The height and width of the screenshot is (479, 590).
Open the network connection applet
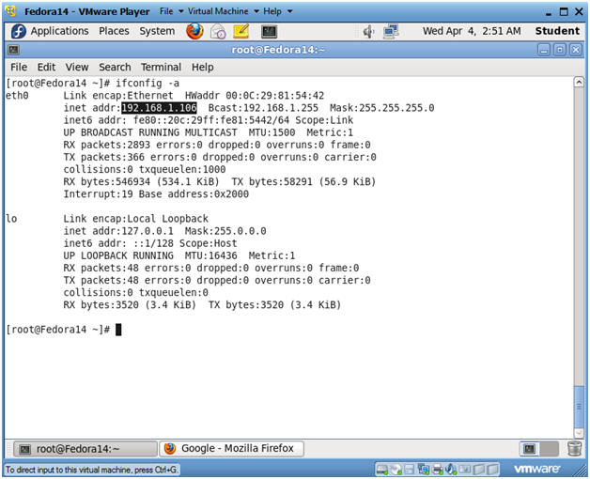[391, 32]
